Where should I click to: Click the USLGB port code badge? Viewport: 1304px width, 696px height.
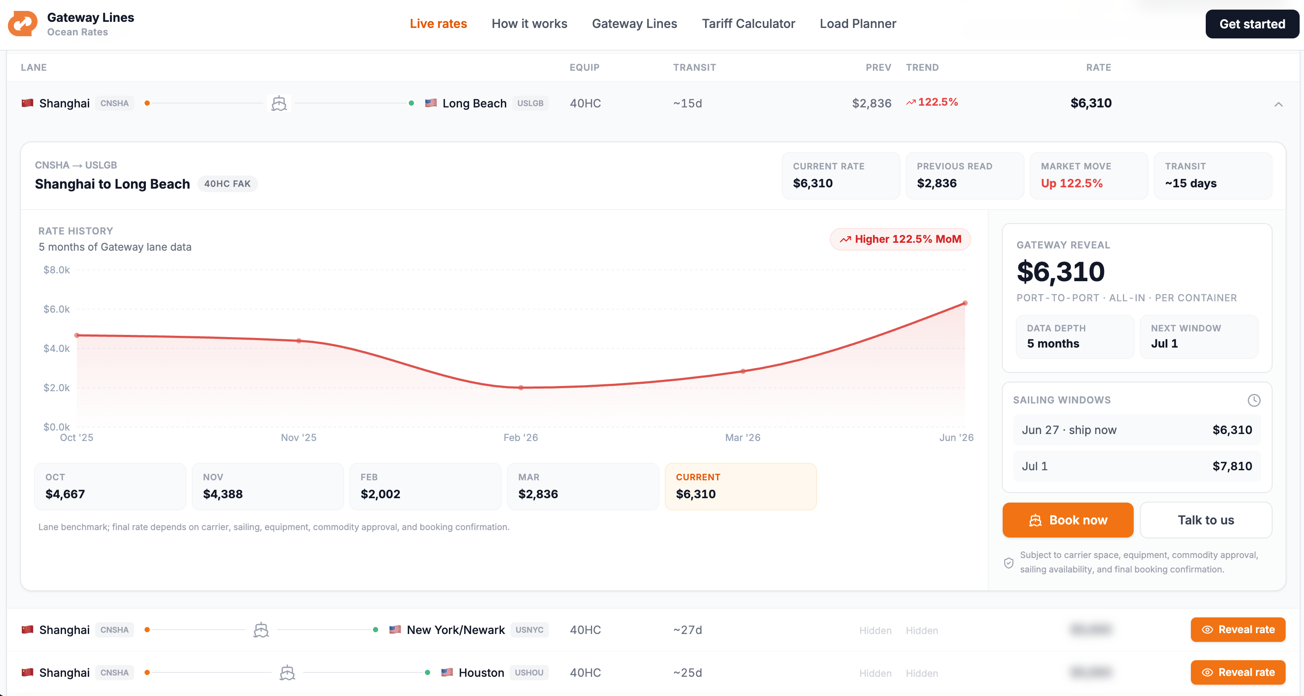click(530, 103)
